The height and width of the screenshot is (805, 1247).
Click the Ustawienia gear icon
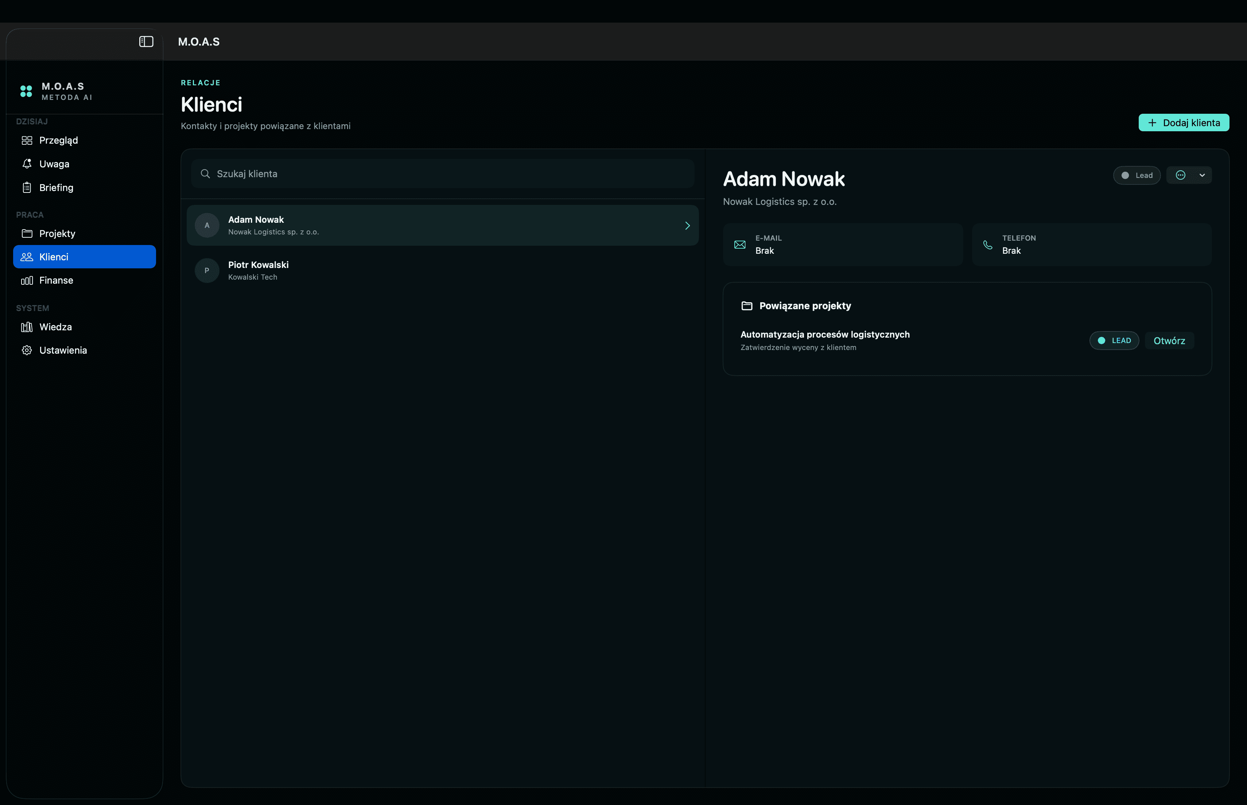pyautogui.click(x=27, y=350)
